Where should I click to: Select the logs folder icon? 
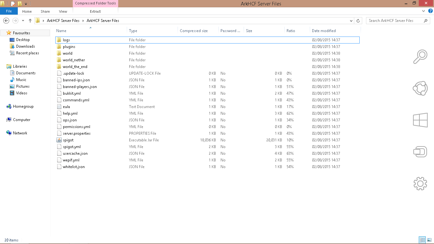(x=59, y=40)
